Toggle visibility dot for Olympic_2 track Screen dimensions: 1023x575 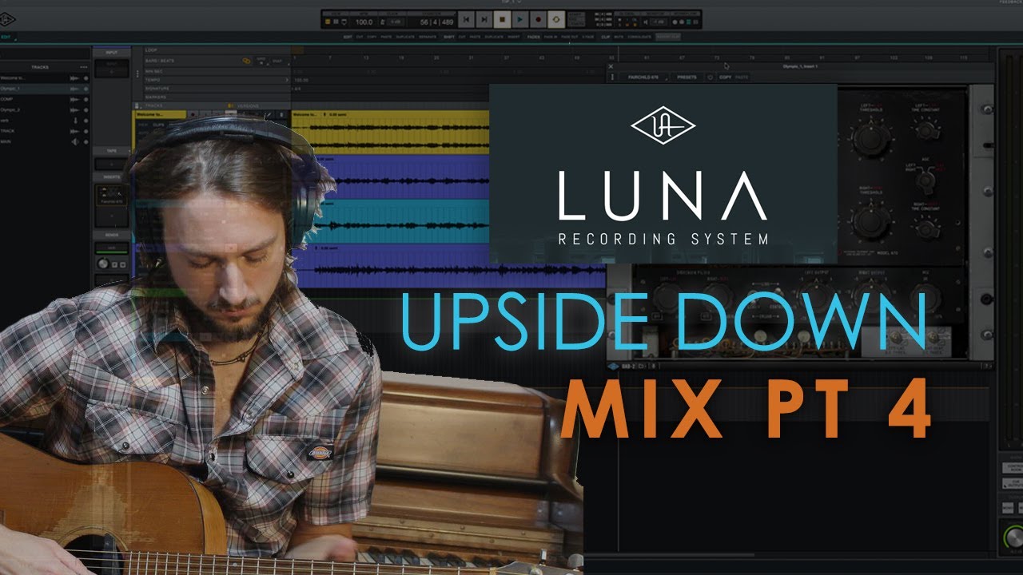86,109
